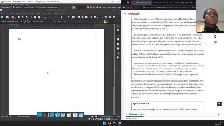Screen dimensions: 224x126
Task: Click highlighting color icon in formatting bar
Action: pos(105,22)
